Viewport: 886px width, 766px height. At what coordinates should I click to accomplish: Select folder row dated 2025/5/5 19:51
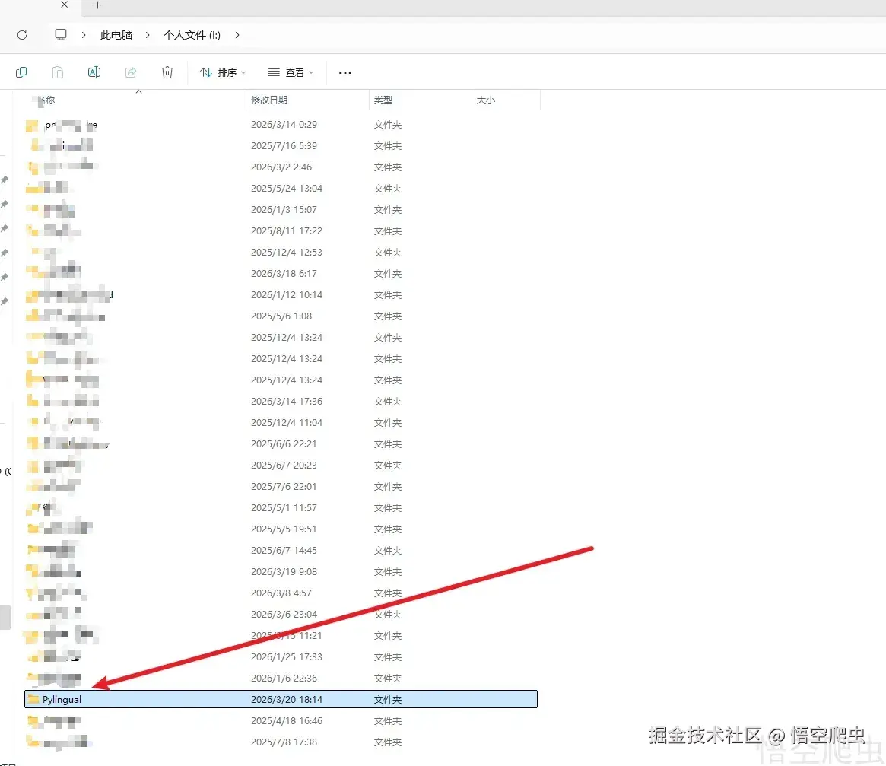click(281, 529)
